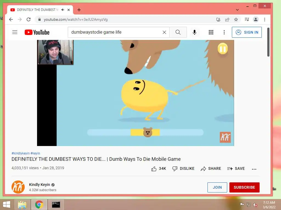Screen dimensions: 281x210
Task: Click the address bar URL
Action: click(76, 19)
